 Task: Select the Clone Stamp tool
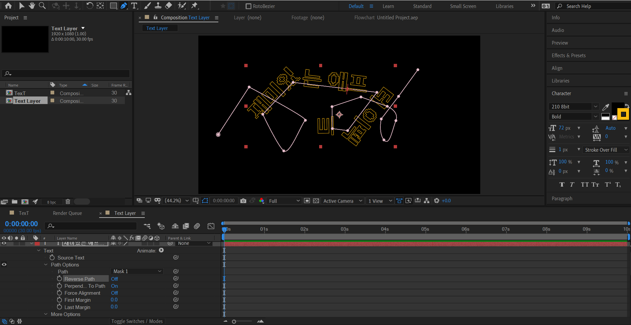158,6
